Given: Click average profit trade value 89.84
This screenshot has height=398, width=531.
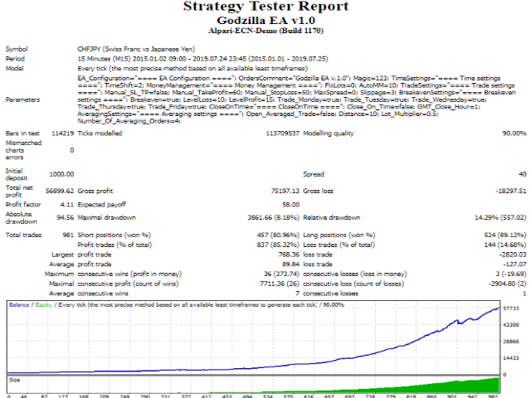Looking at the screenshot, I should 291,265.
